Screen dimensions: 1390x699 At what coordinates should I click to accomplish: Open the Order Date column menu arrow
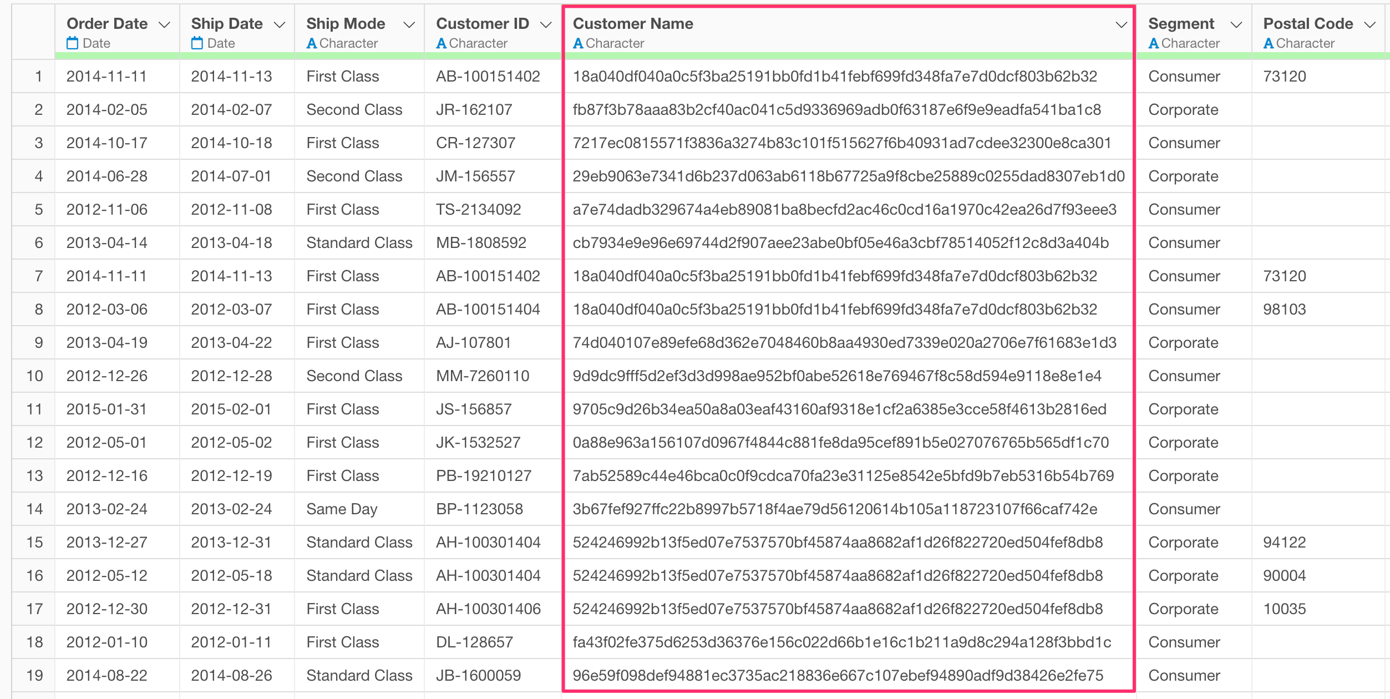click(x=164, y=24)
